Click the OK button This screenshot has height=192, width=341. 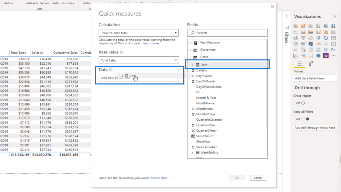point(237,178)
